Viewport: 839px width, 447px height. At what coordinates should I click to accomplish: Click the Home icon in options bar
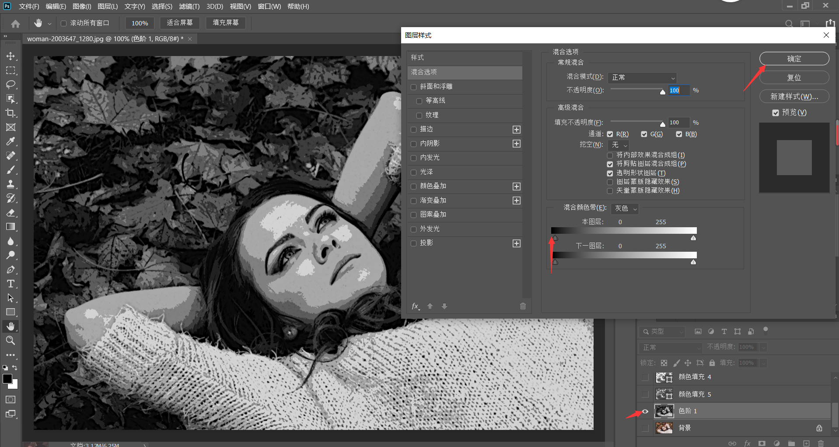click(16, 24)
